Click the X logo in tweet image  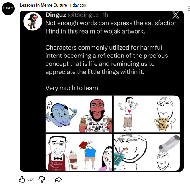tap(175, 15)
